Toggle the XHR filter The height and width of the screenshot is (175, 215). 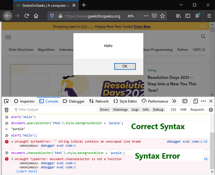tap(183, 109)
